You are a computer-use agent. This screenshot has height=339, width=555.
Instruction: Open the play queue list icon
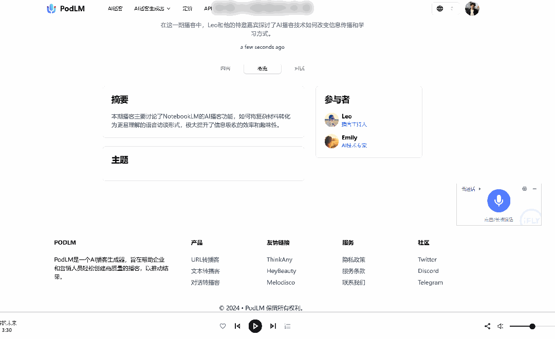click(x=287, y=326)
